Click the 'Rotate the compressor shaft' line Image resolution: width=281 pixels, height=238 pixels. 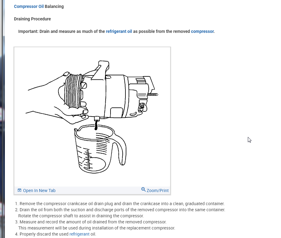coord(81,216)
